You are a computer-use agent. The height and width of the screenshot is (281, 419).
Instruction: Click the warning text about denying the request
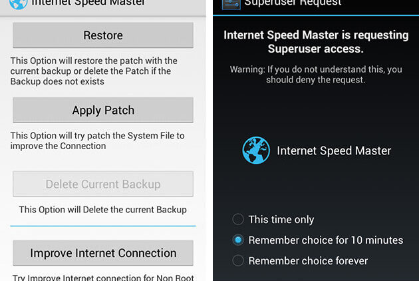click(x=316, y=74)
